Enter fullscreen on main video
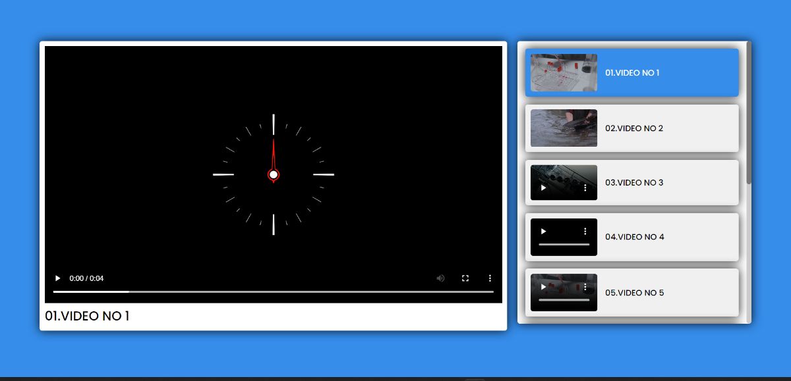This screenshot has width=791, height=381. coord(465,278)
